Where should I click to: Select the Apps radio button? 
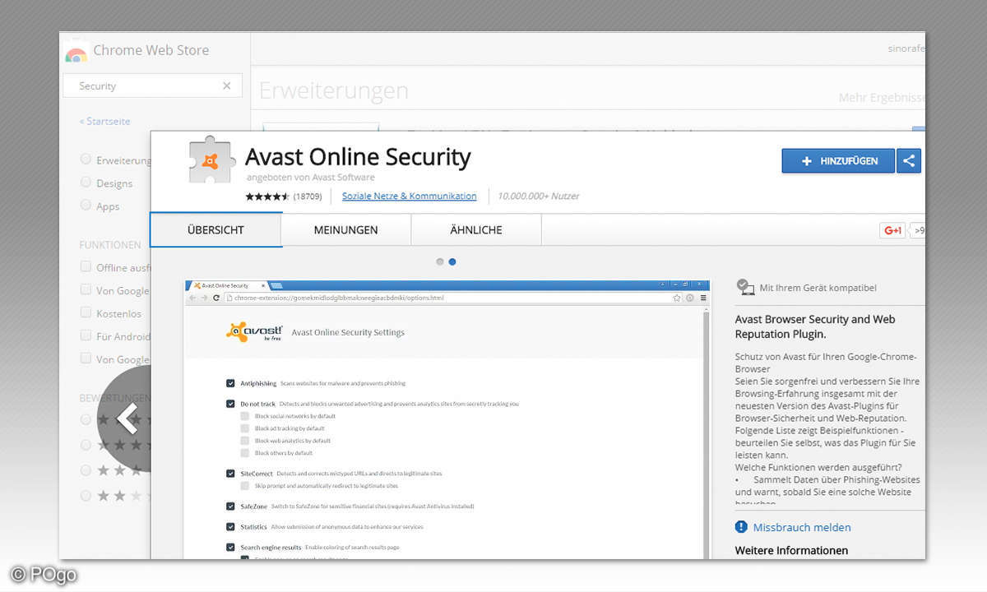[86, 206]
